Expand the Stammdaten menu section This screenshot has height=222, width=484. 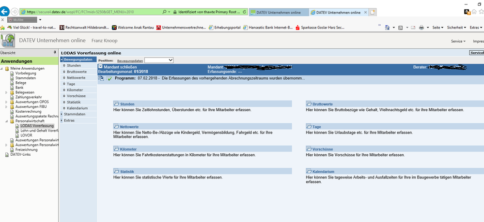(x=62, y=115)
